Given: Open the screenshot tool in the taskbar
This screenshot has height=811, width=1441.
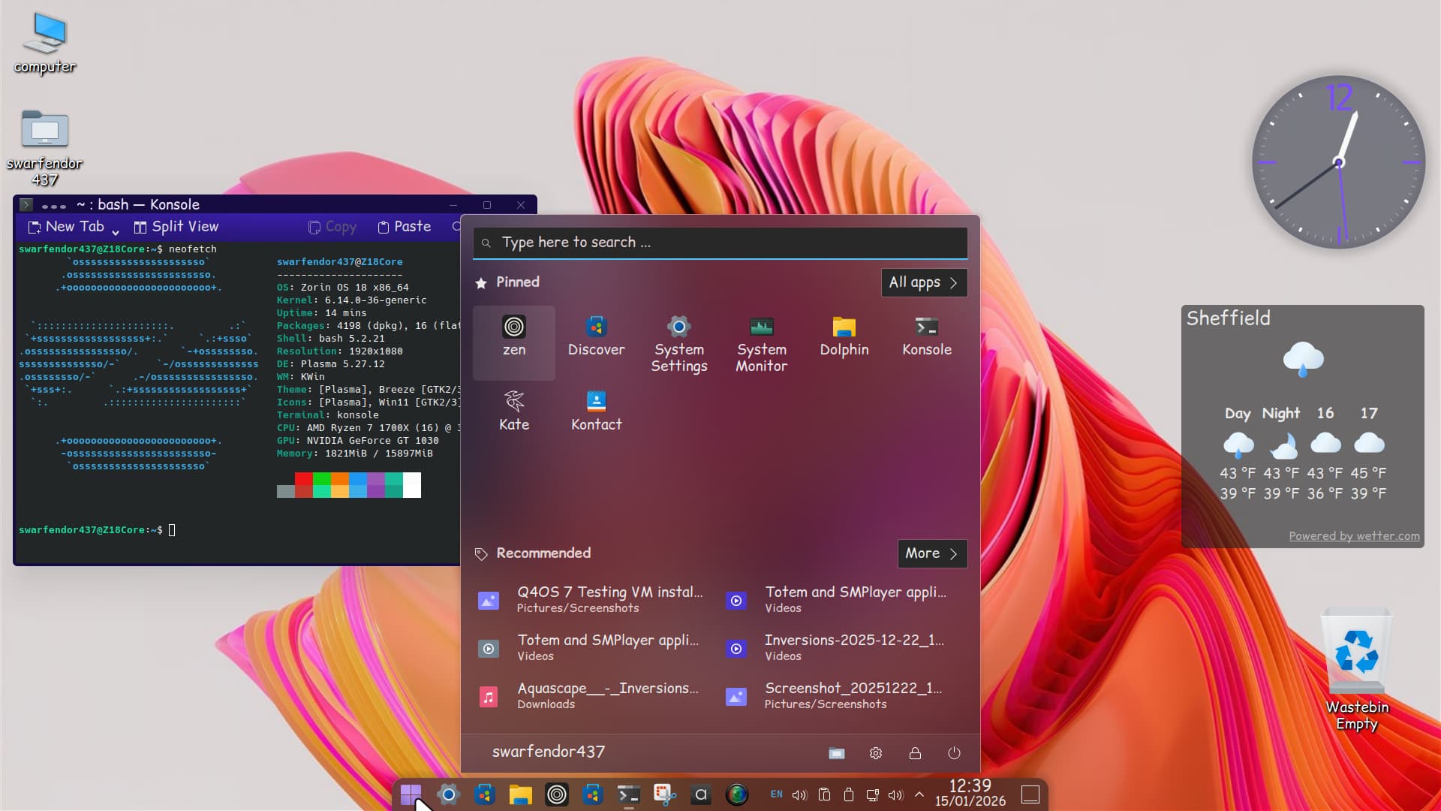Looking at the screenshot, I should (664, 794).
